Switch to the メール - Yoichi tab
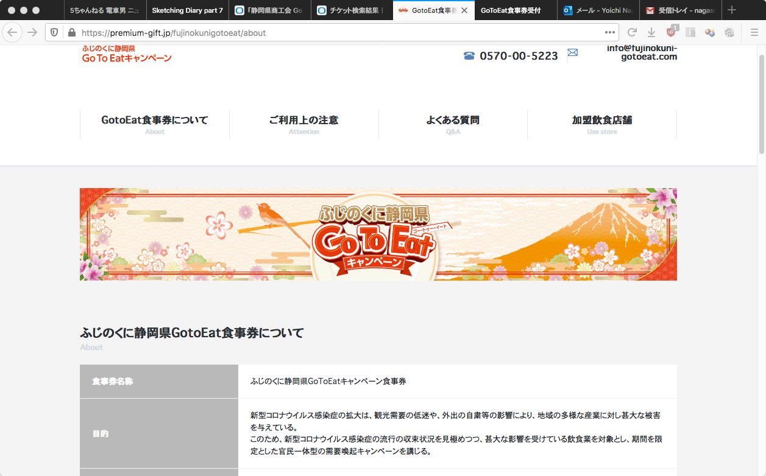Image resolution: width=766 pixels, height=476 pixels. click(598, 10)
